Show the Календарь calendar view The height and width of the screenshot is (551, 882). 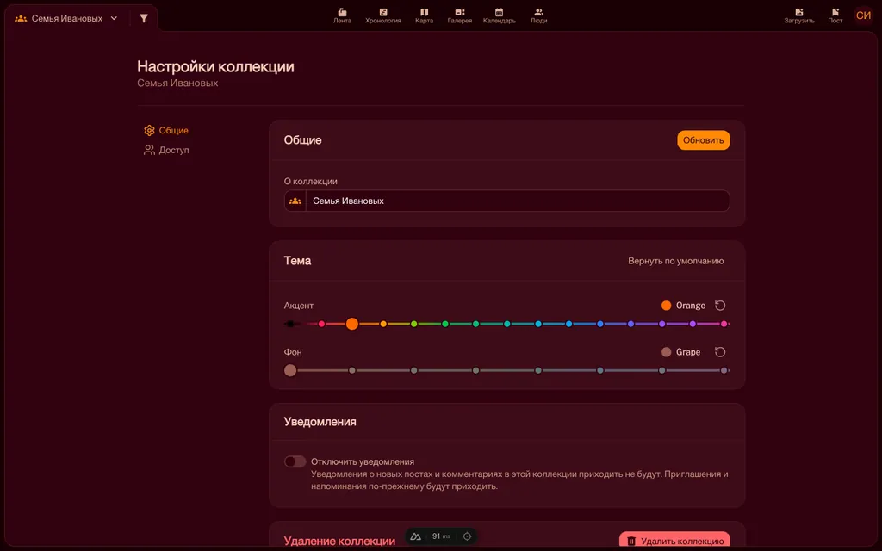[499, 15]
